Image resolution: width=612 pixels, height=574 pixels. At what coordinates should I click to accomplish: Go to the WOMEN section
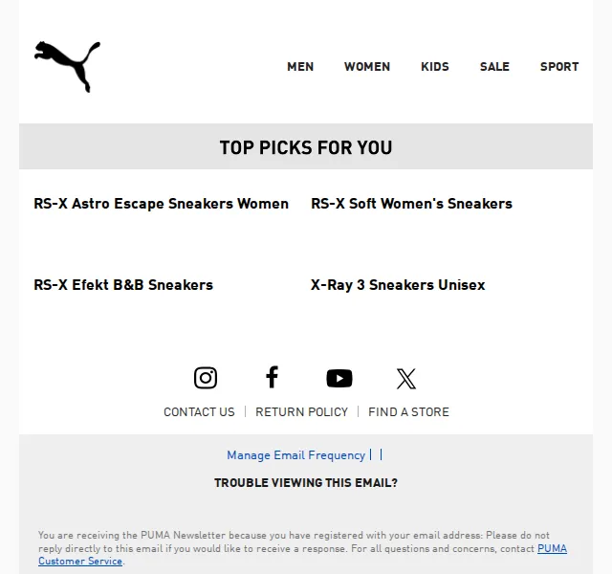pos(367,67)
